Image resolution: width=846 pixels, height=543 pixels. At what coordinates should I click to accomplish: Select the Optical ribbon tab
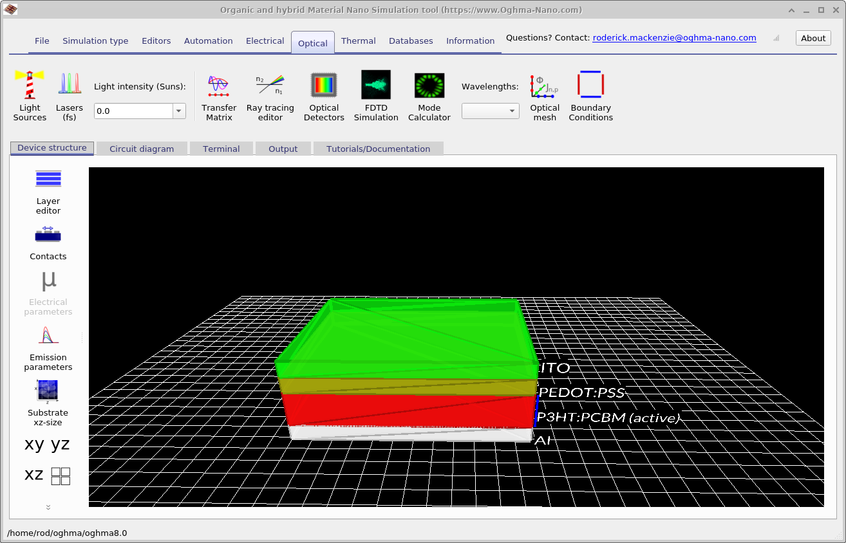(313, 42)
